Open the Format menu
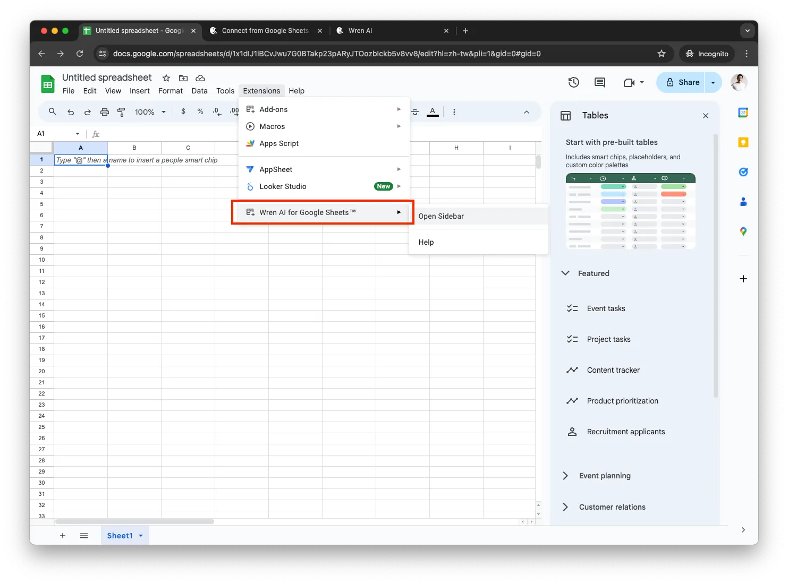Screen dimensions: 788x584 171,91
